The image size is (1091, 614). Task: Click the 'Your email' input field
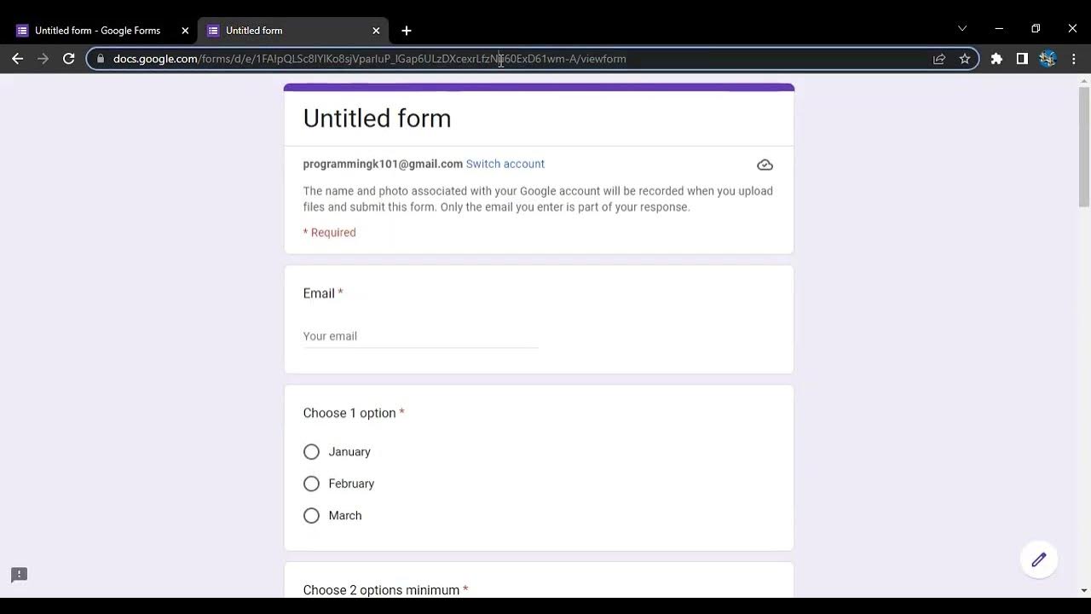point(420,336)
